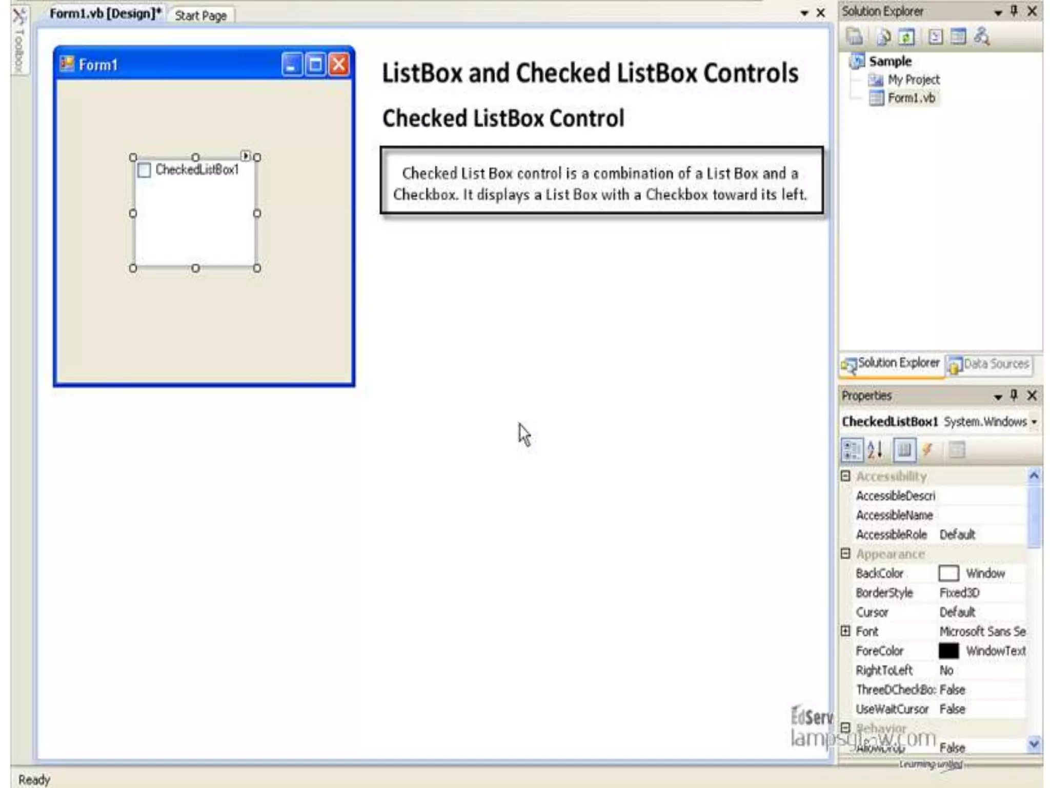Switch Properties to Categorized view

pos(852,450)
